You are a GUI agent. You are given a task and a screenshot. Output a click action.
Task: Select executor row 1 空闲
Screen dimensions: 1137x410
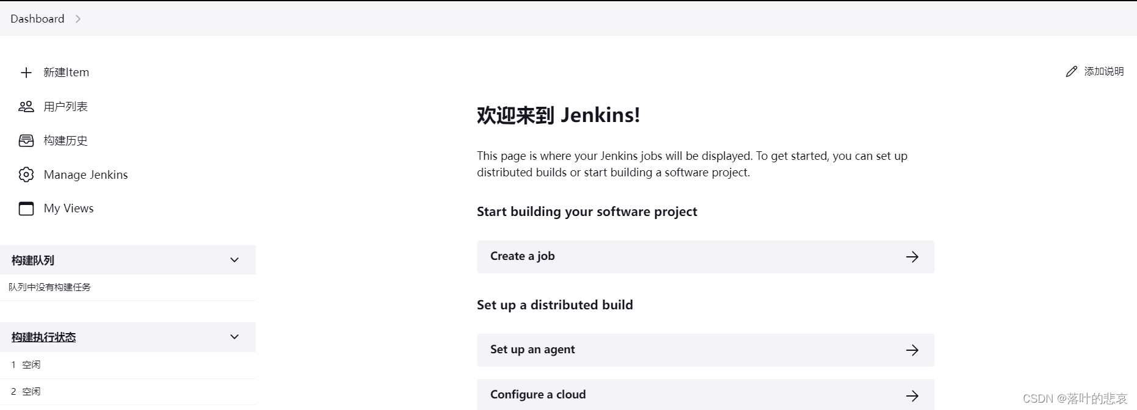pos(128,365)
